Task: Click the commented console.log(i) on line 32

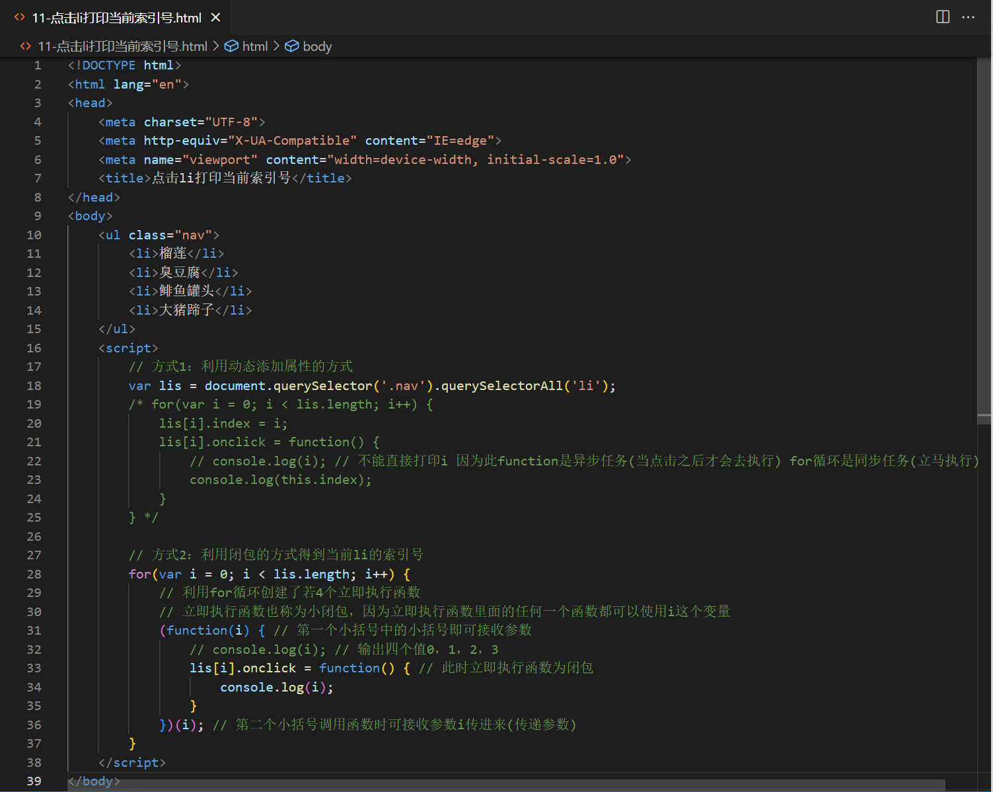Action: pyautogui.click(x=258, y=650)
